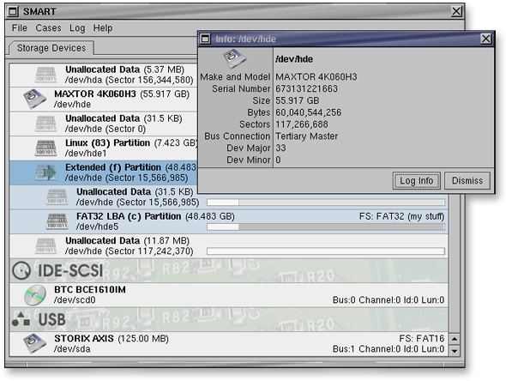Click the Unallocated Data (11.87 MB) icon
Image resolution: width=506 pixels, height=381 pixels.
(45, 245)
